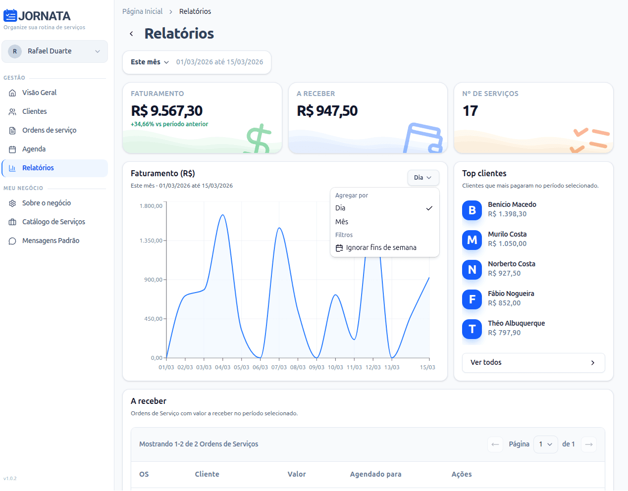628x491 pixels.
Task: Click Benício Macedo's avatar in Top clientes
Action: pos(472,210)
